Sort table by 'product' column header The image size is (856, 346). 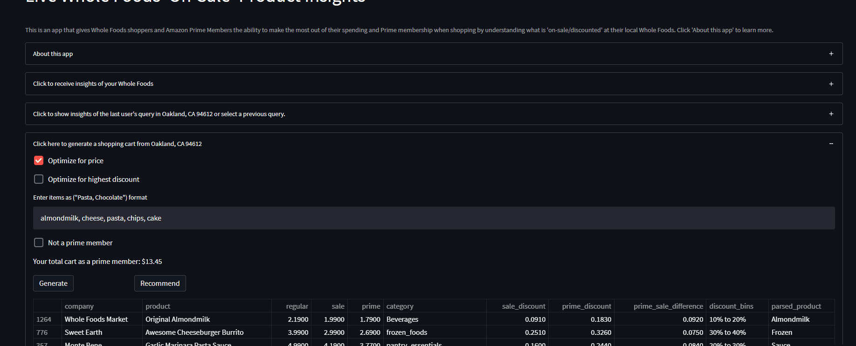[x=207, y=306]
